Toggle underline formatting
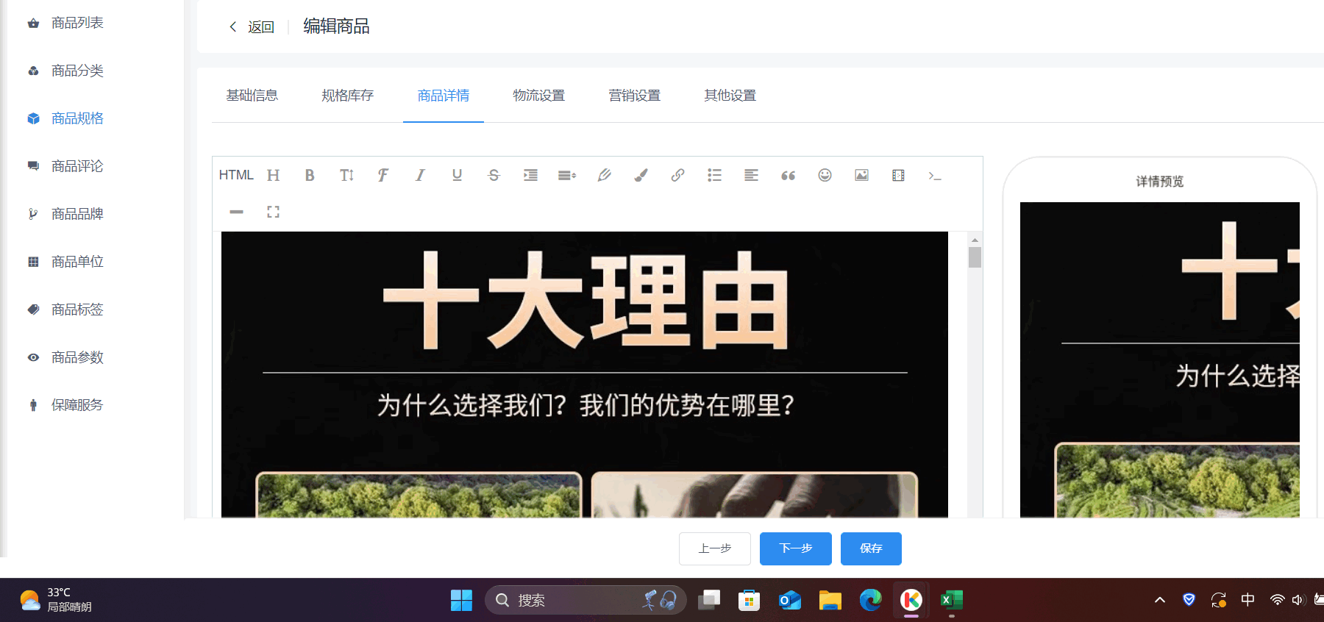This screenshot has height=622, width=1324. 457,175
